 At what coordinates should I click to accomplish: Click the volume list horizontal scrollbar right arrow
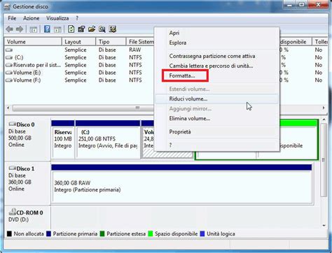pyautogui.click(x=324, y=108)
